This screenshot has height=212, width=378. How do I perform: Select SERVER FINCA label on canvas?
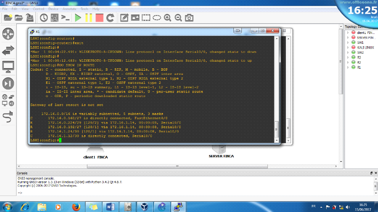pos(221,156)
